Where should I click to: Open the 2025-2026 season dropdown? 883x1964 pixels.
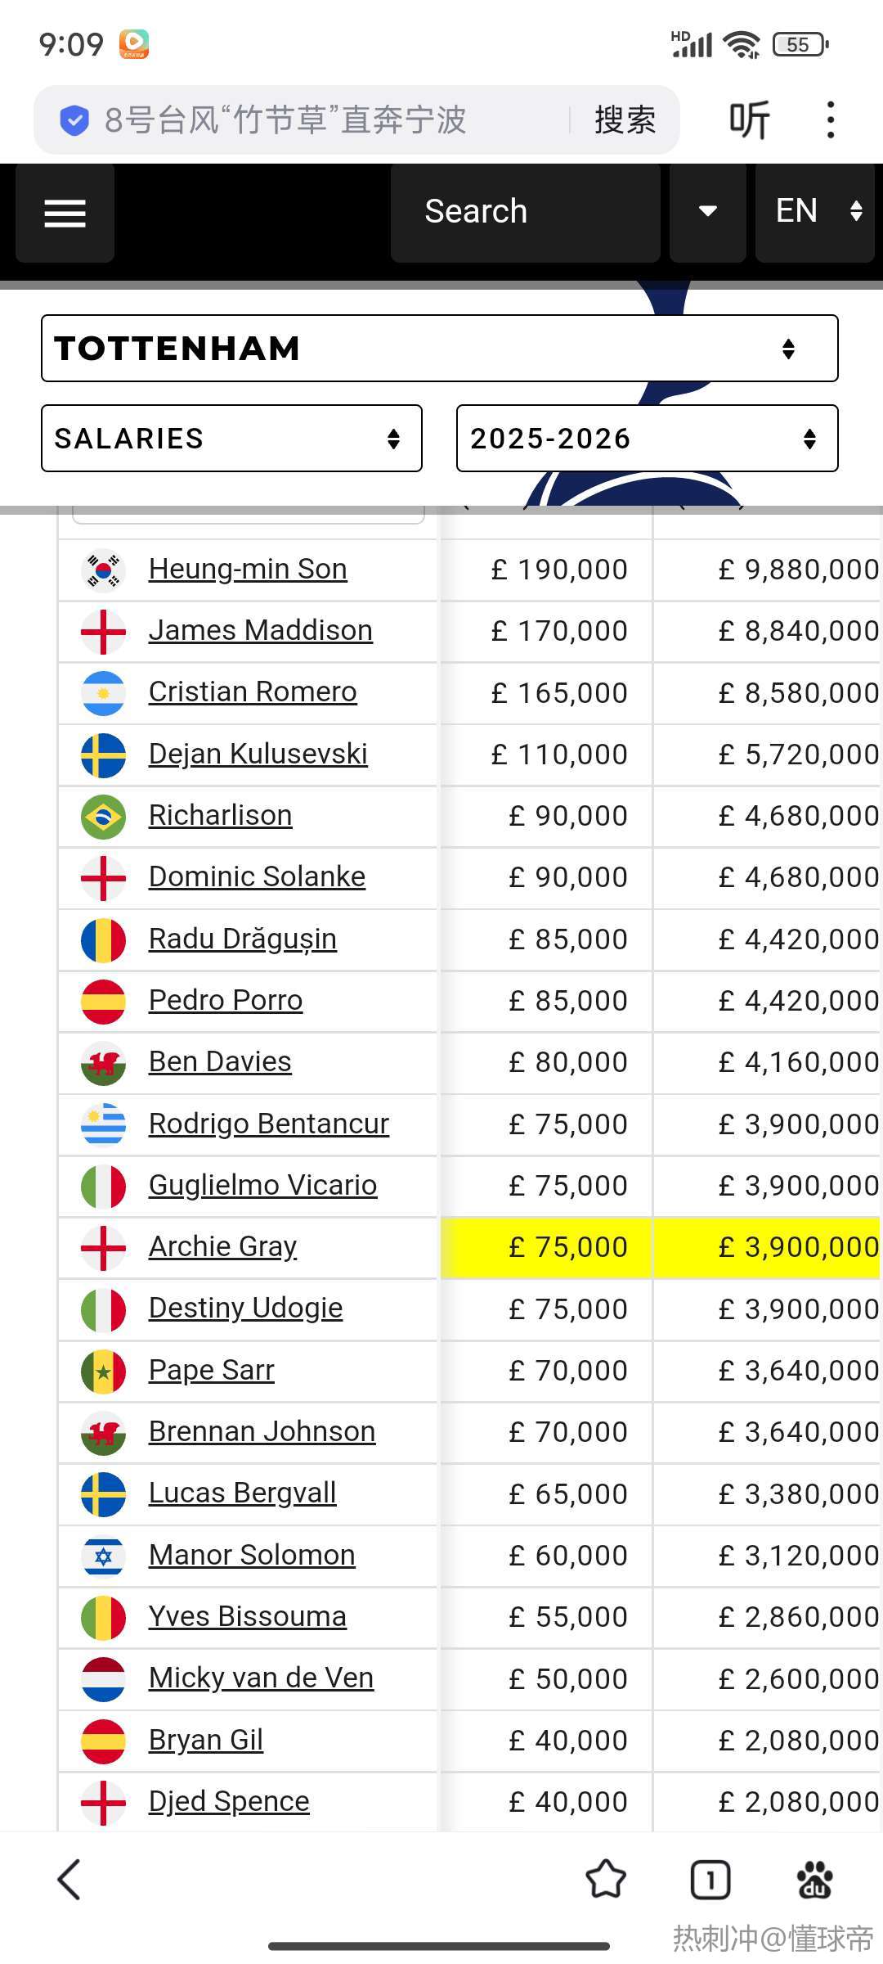pos(647,438)
